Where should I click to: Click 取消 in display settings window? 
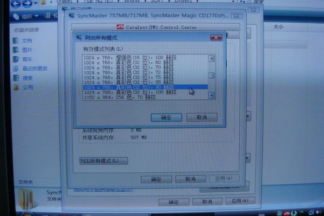[x=207, y=201]
